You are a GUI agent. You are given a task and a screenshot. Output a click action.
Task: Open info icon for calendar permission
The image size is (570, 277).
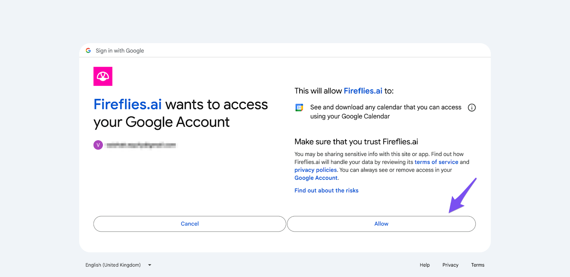pos(472,108)
